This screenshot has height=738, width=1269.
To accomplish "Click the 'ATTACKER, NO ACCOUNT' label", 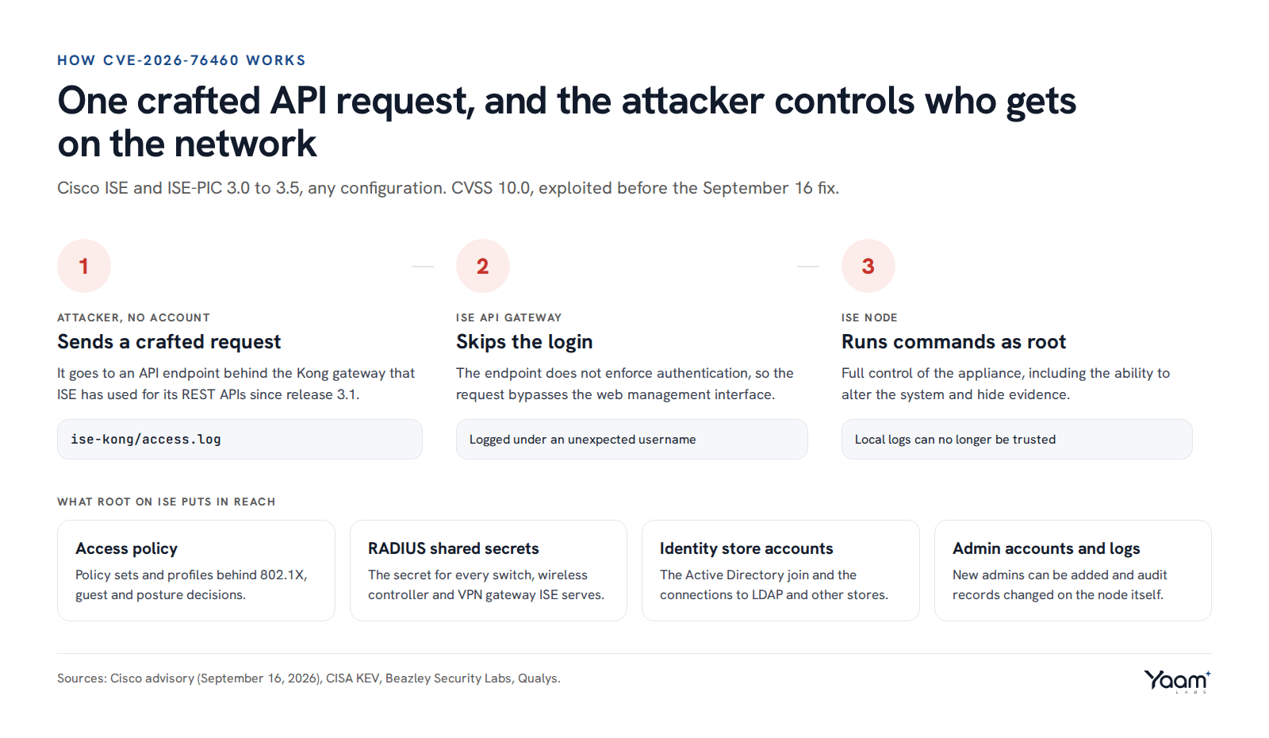I will tap(133, 317).
